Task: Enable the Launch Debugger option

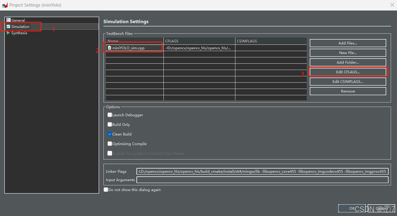Action: 110,115
